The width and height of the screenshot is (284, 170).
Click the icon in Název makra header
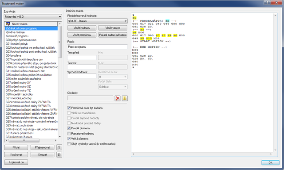tap(8, 24)
